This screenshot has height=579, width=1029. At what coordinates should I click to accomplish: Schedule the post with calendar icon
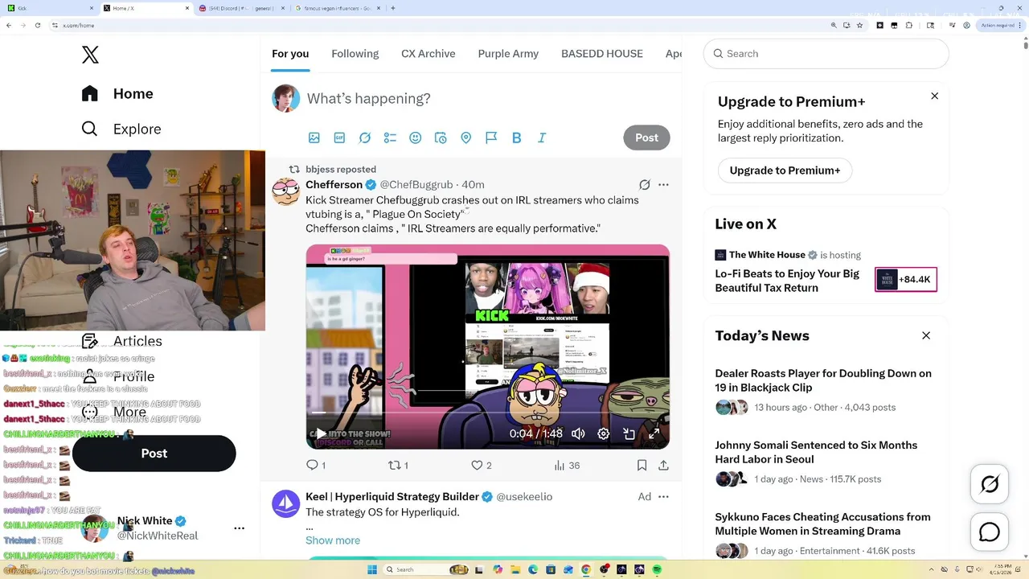[x=441, y=138]
